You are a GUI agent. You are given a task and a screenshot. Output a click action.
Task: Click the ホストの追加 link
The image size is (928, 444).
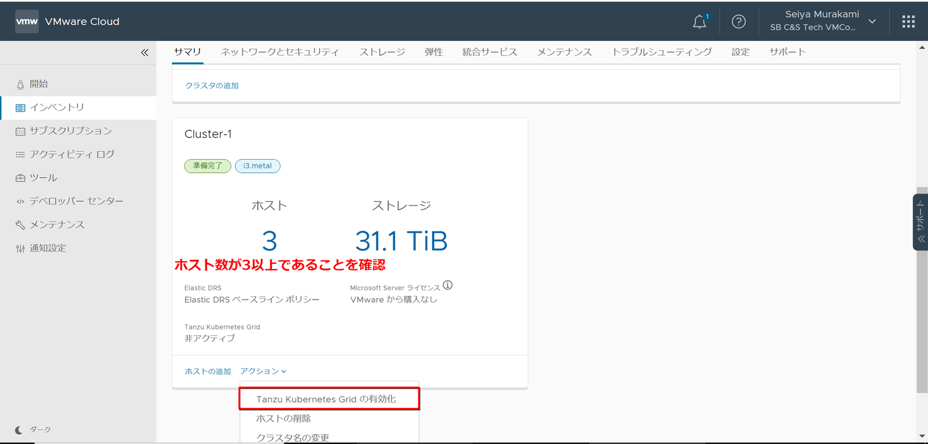click(208, 371)
